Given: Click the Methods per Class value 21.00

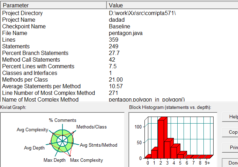Looking at the screenshot, I should point(116,80).
